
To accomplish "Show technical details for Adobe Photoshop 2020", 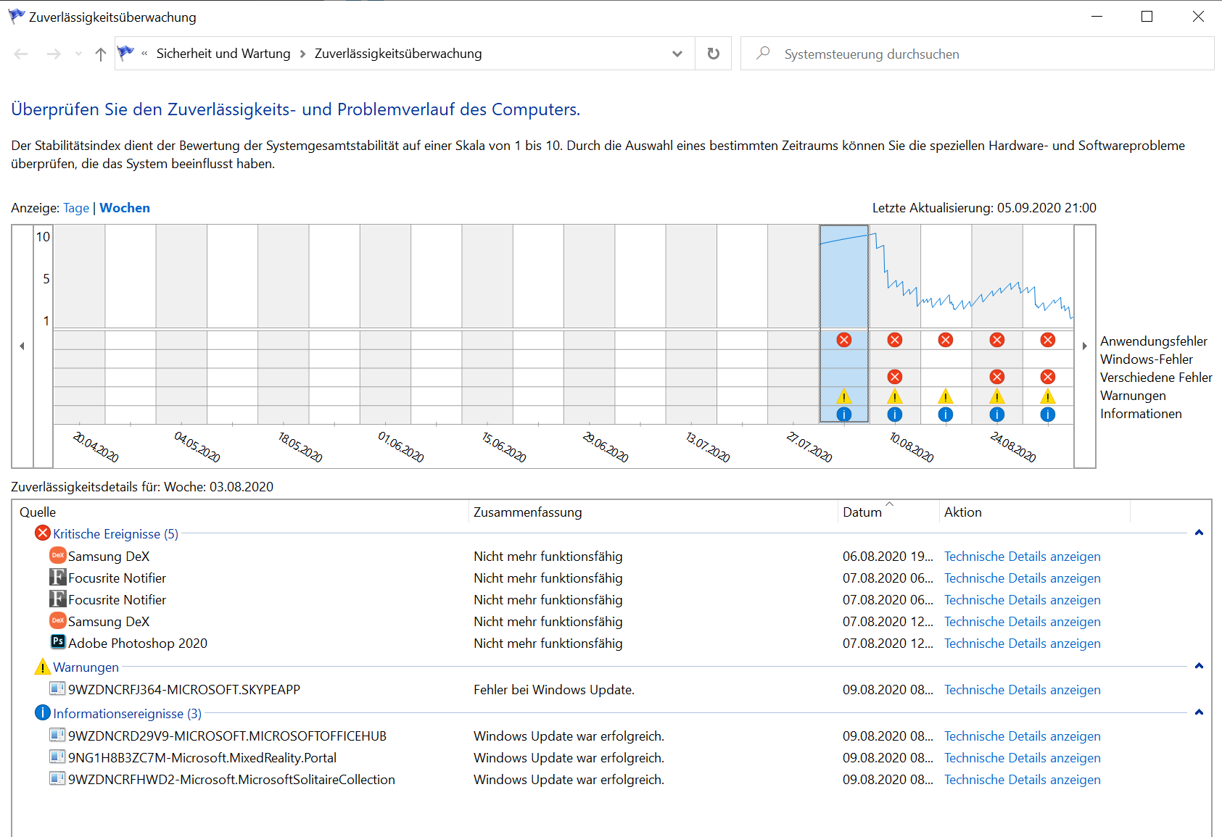I will [x=1022, y=644].
